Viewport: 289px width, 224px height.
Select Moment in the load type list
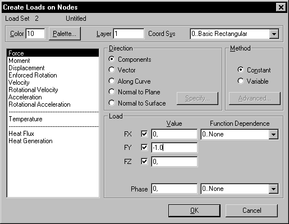(19, 61)
